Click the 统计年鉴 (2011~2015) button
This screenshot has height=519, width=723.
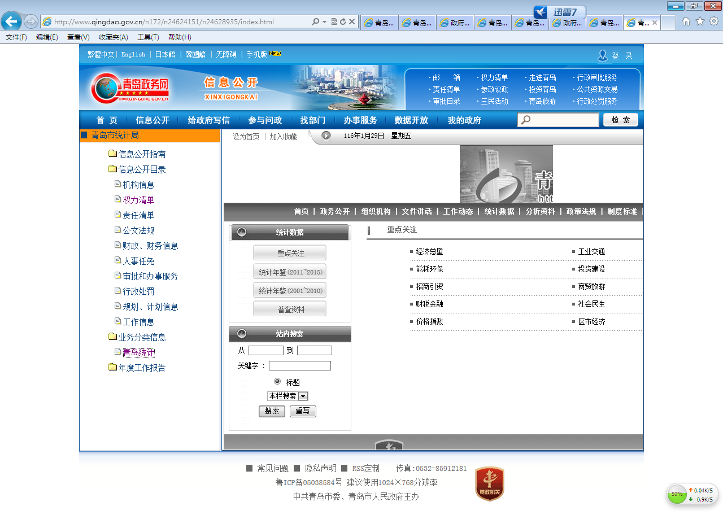290,272
